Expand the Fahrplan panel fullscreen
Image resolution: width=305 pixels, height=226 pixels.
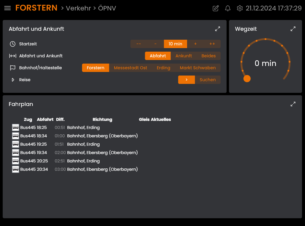(x=293, y=104)
